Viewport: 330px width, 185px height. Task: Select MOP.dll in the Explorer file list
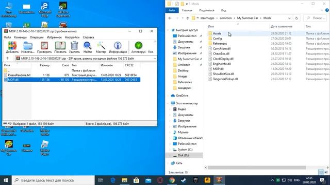(x=218, y=69)
